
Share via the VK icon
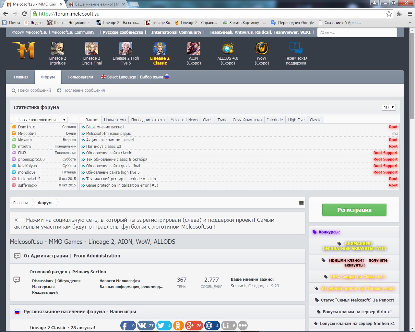tap(146, 326)
